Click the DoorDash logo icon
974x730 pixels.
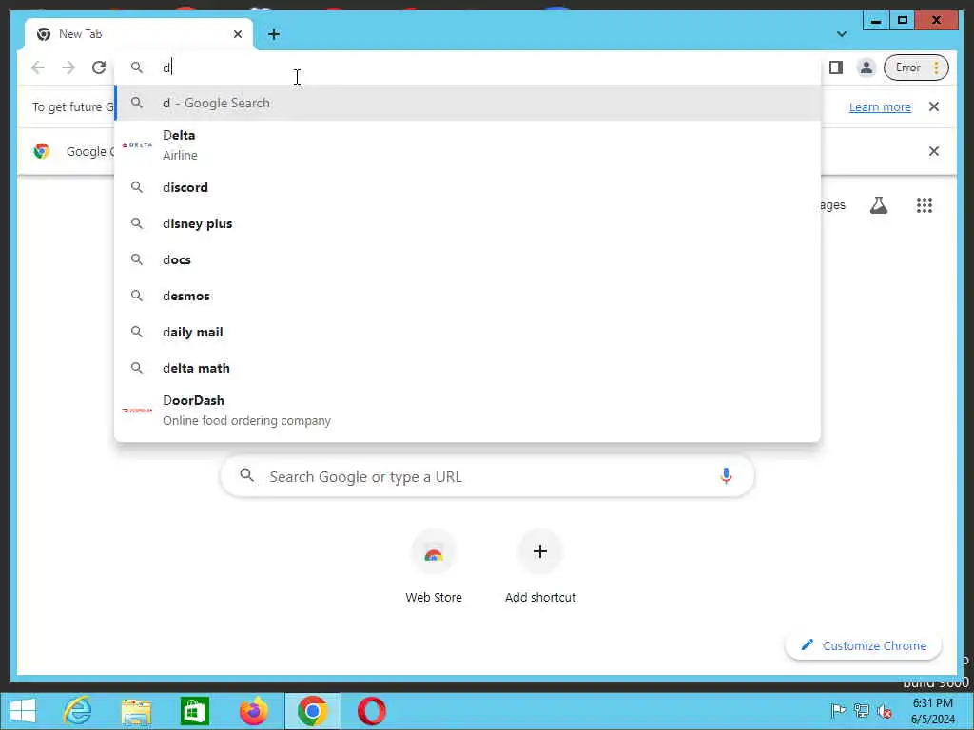[137, 410]
